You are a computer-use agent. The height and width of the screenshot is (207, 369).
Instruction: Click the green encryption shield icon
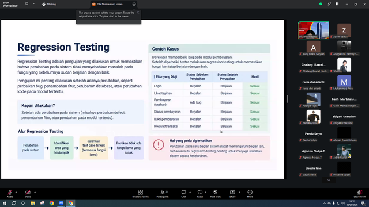pos(321,4)
